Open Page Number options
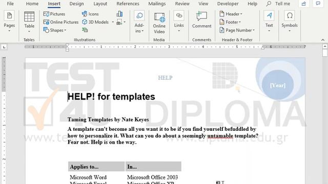Viewport: 328px width, 184px height. coord(237,30)
